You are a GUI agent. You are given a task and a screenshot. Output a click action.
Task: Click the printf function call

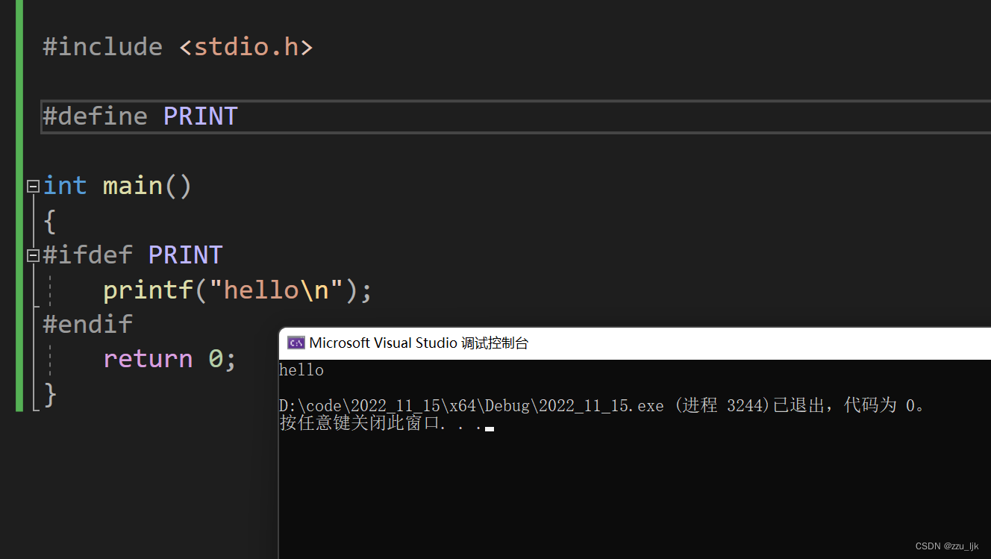pos(148,290)
